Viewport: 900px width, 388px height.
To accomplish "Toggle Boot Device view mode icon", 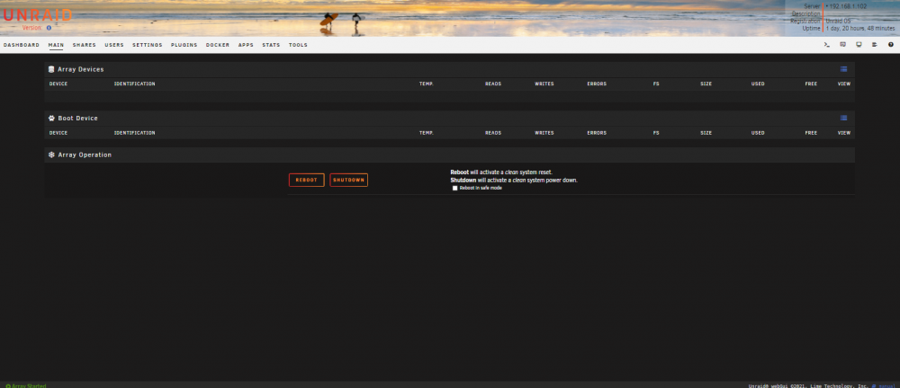I will [844, 118].
